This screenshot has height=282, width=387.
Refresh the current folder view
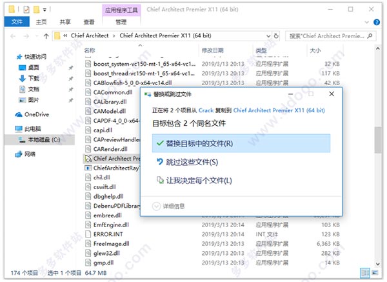point(276,36)
